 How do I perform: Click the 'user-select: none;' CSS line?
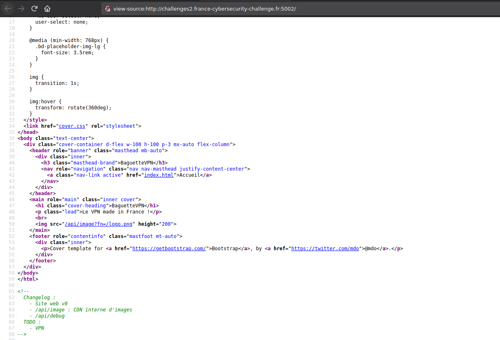pyautogui.click(x=62, y=22)
